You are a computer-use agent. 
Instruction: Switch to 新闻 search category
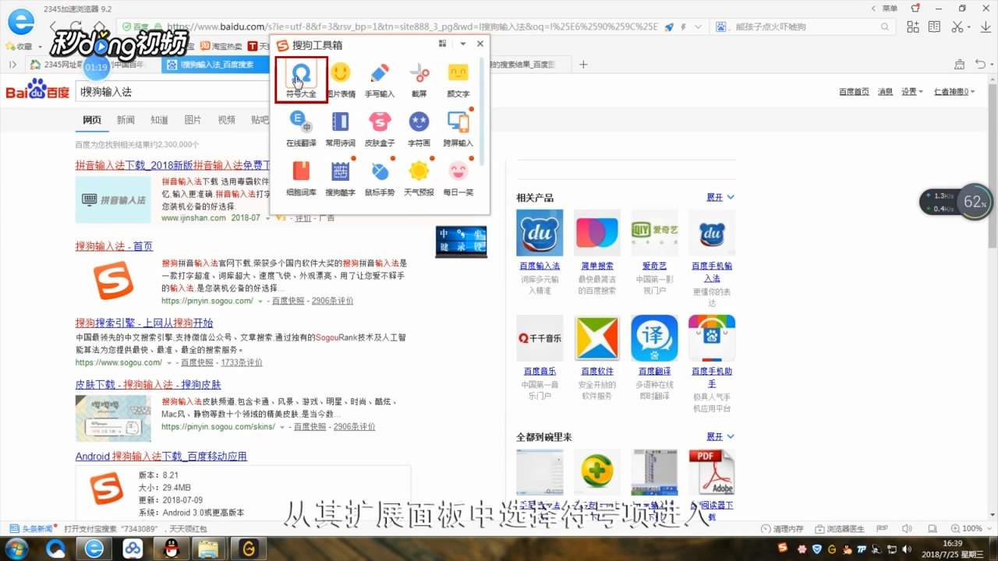coord(126,120)
